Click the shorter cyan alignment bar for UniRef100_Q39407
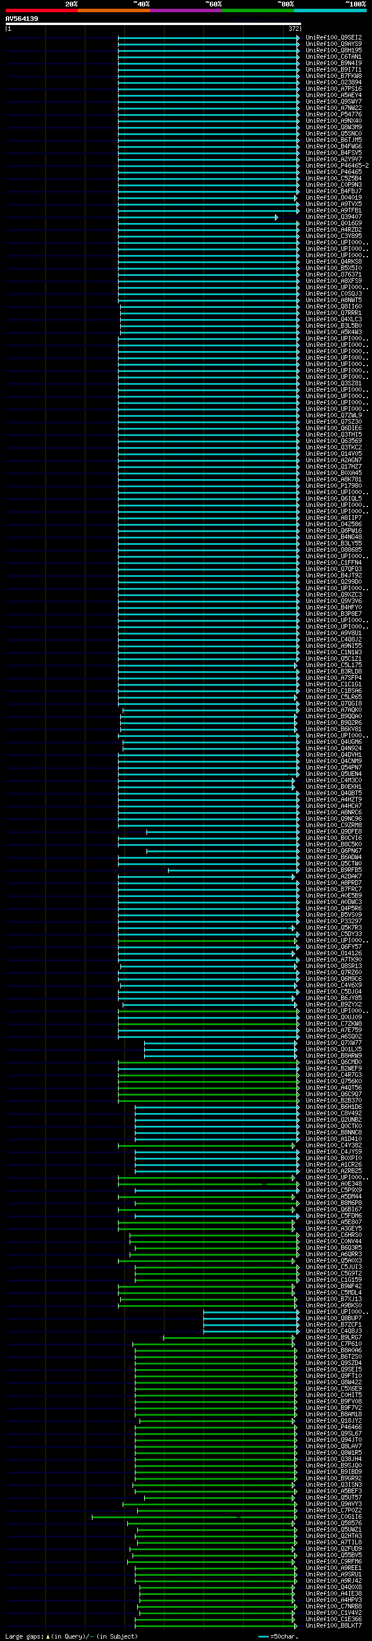The width and height of the screenshot is (372, 1641). 198,217
